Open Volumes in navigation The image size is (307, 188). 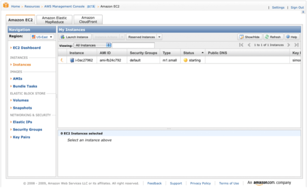(x=20, y=100)
